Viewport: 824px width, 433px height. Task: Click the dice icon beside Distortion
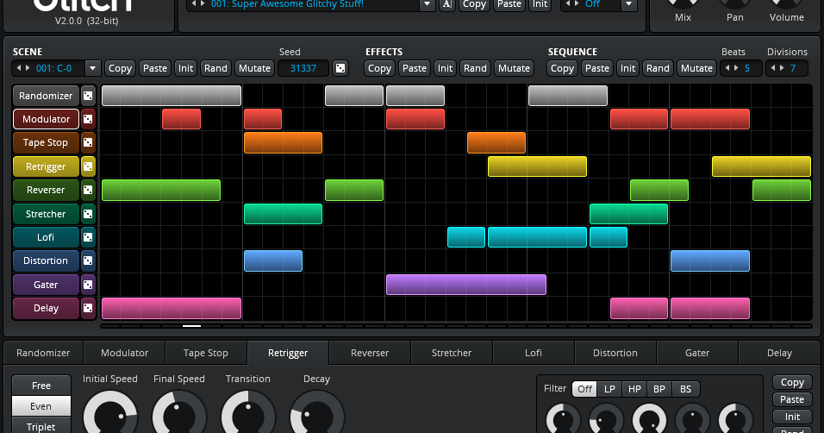pos(88,261)
